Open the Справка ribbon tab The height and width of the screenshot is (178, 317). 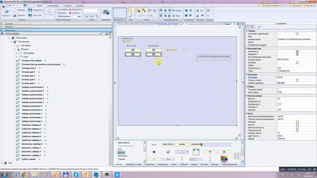click(79, 5)
